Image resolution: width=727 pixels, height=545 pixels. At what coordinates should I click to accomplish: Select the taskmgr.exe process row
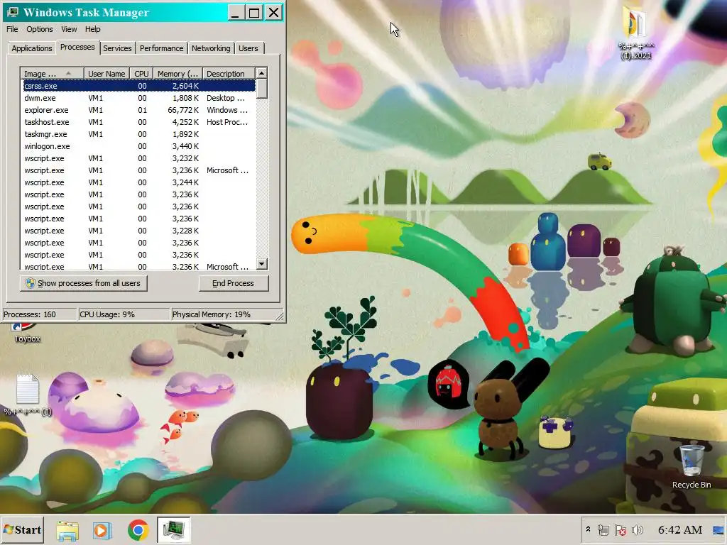pyautogui.click(x=138, y=134)
